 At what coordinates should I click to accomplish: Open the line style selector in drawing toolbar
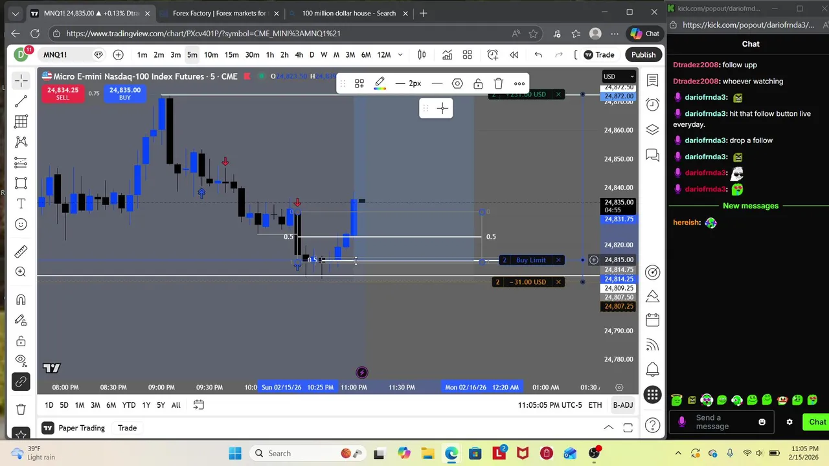coord(437,83)
